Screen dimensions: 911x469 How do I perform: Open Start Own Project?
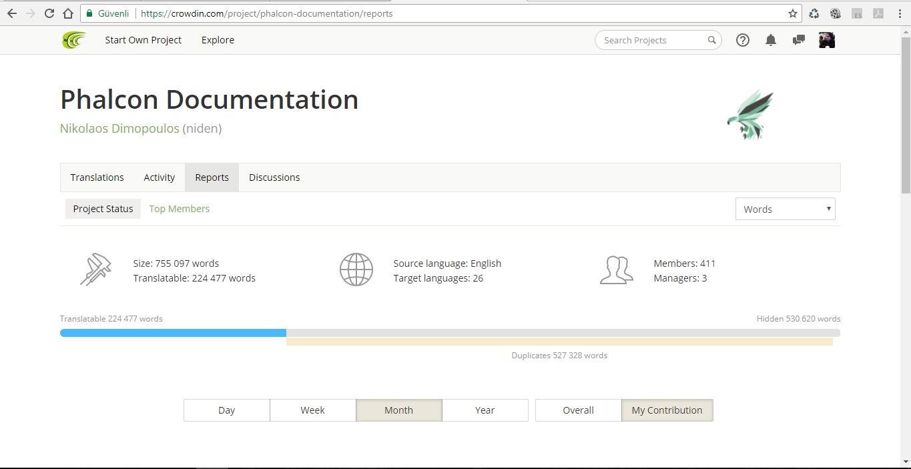tap(143, 40)
